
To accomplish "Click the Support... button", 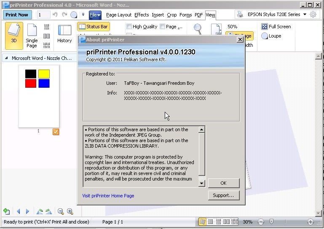I will (224, 195).
